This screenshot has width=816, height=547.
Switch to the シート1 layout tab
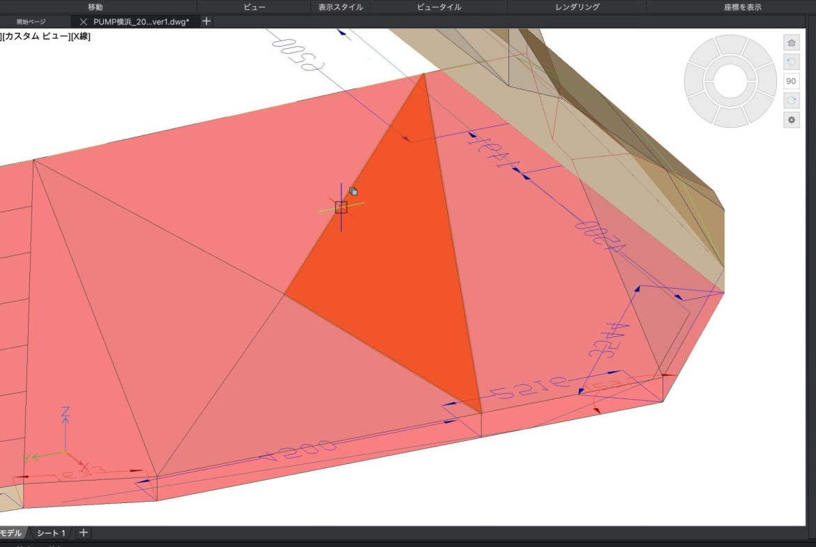click(x=51, y=533)
